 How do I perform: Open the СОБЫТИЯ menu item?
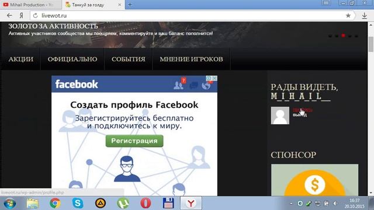point(129,59)
